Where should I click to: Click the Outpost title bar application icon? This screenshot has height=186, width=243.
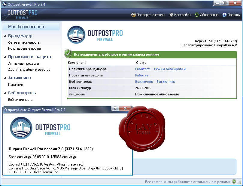click(4, 4)
